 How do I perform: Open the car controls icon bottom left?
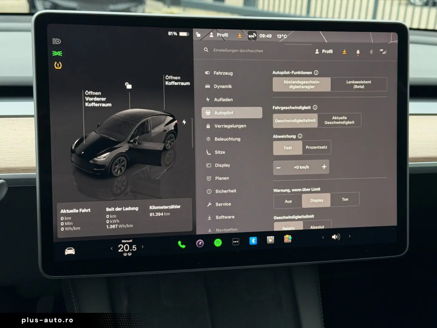click(x=69, y=251)
